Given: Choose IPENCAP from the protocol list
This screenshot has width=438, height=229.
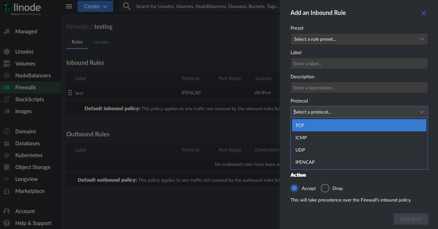Looking at the screenshot, I should (x=359, y=162).
